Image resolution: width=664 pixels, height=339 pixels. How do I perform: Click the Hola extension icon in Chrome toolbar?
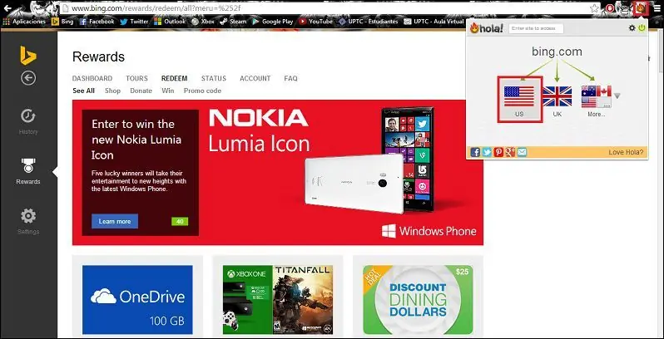641,8
